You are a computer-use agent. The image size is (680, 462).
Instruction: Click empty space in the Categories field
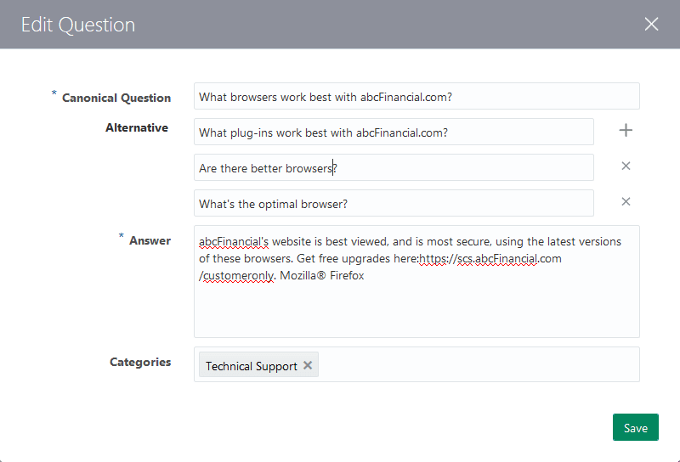(476, 365)
